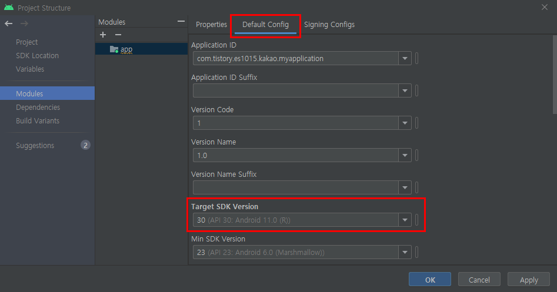Select the app module in Modules list

point(141,49)
